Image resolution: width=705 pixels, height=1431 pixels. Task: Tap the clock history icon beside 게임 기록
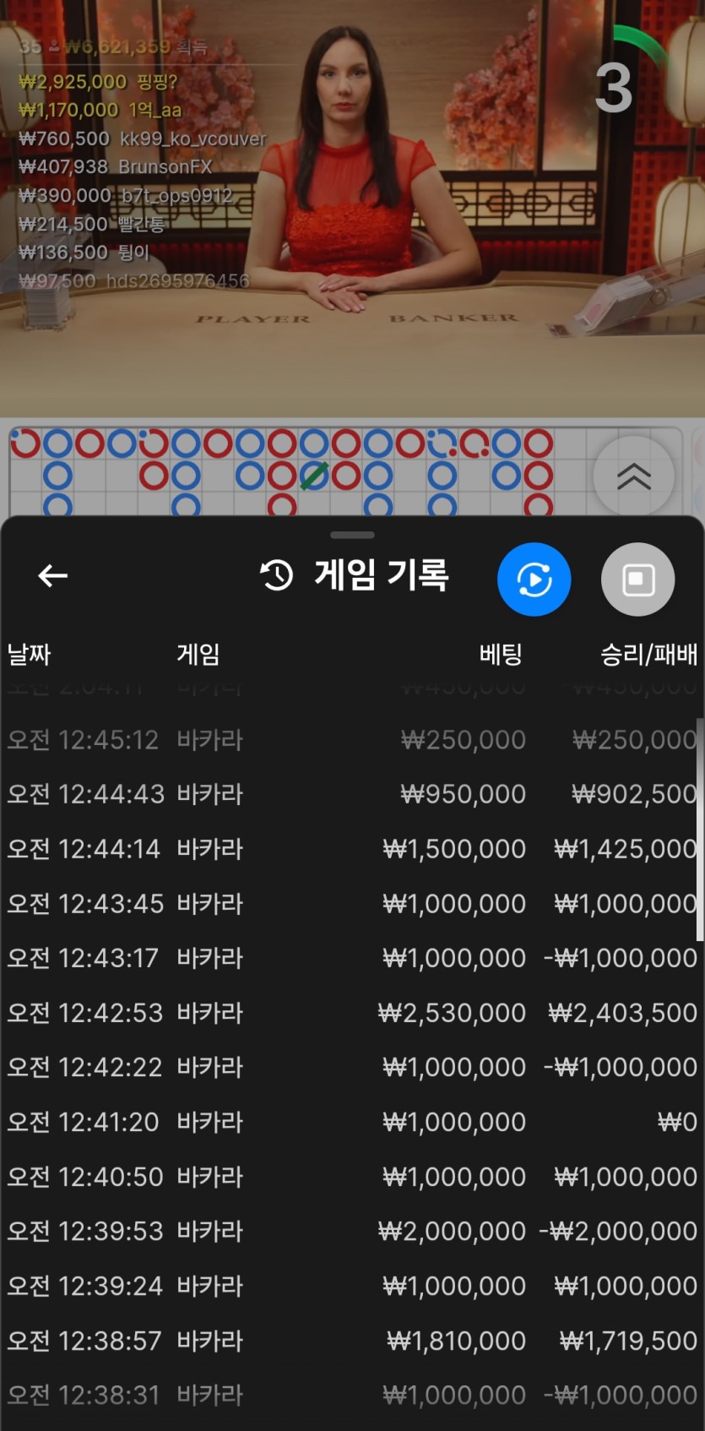point(277,576)
